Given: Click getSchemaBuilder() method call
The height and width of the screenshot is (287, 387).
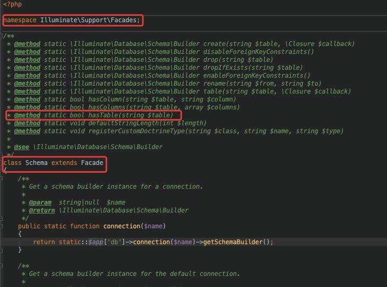Looking at the screenshot, I should tap(236, 242).
